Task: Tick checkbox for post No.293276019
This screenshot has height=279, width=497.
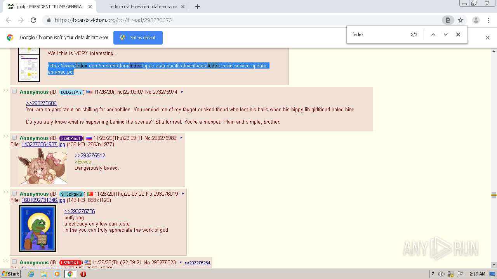Action: tap(14, 193)
